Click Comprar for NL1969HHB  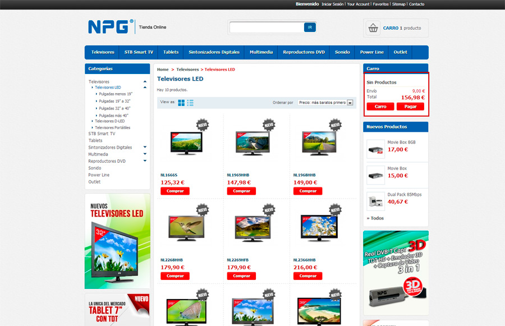(241, 191)
